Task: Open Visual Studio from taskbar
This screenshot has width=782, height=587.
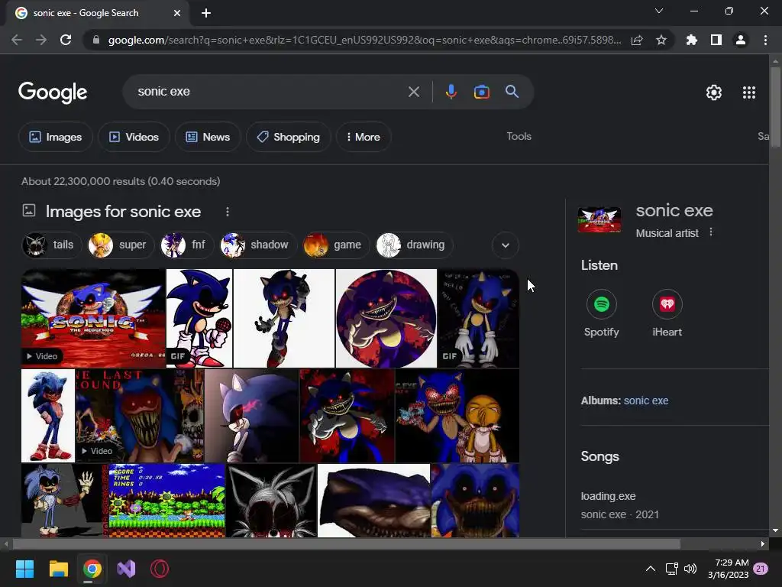Action: point(126,569)
